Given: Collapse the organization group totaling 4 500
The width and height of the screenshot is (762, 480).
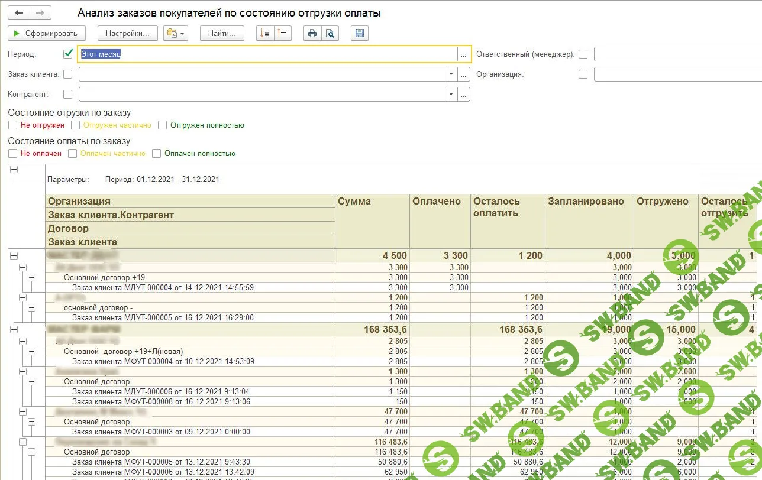Looking at the screenshot, I should (x=14, y=255).
